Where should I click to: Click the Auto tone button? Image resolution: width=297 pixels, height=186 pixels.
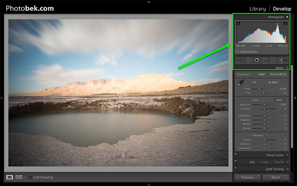pyautogui.click(x=280, y=100)
